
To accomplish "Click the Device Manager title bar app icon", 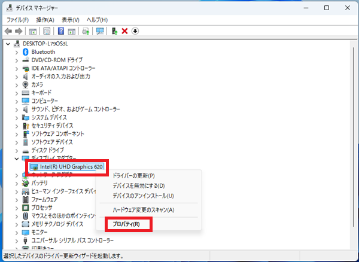I will (10, 8).
